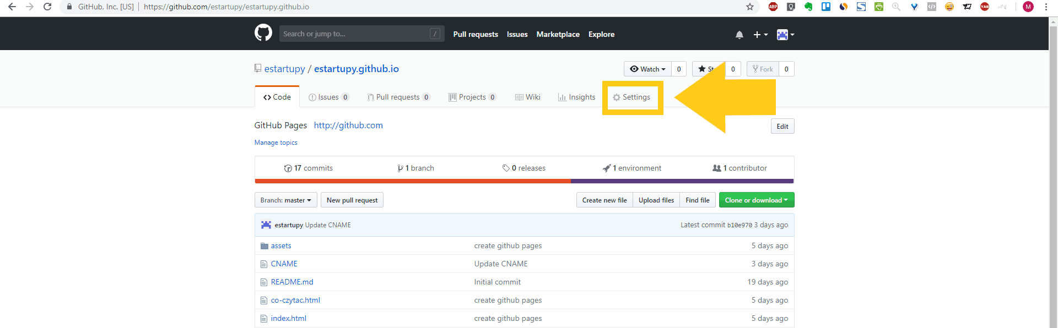Open the Projects tab
Screen dimensions: 1058x328
click(472, 97)
